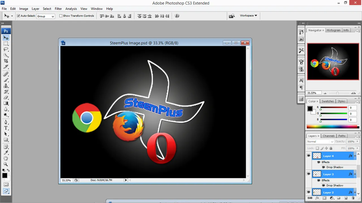Select the Notes tool

(6, 147)
